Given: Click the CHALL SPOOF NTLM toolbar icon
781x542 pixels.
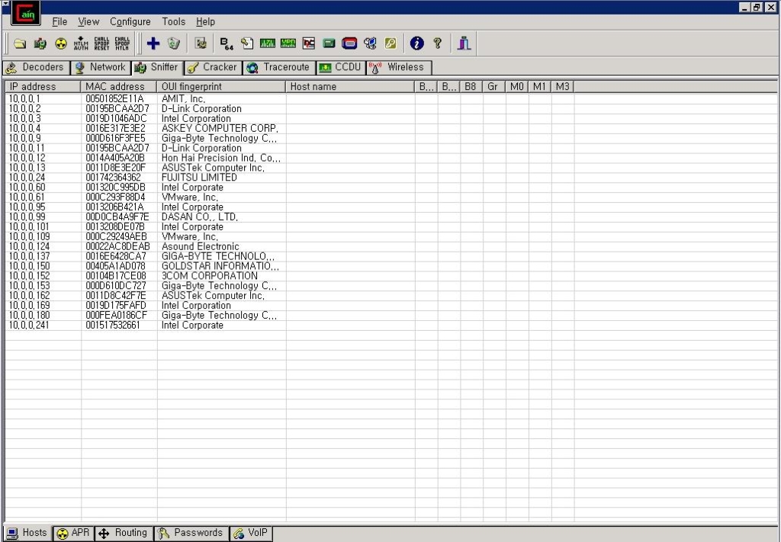Looking at the screenshot, I should 122,43.
